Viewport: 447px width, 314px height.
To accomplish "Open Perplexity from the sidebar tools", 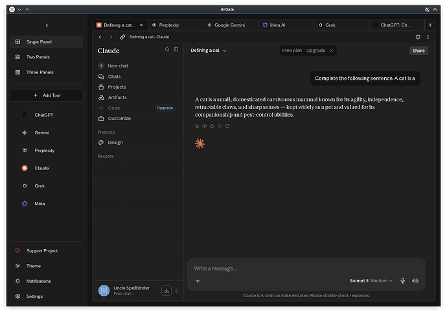I will (44, 151).
